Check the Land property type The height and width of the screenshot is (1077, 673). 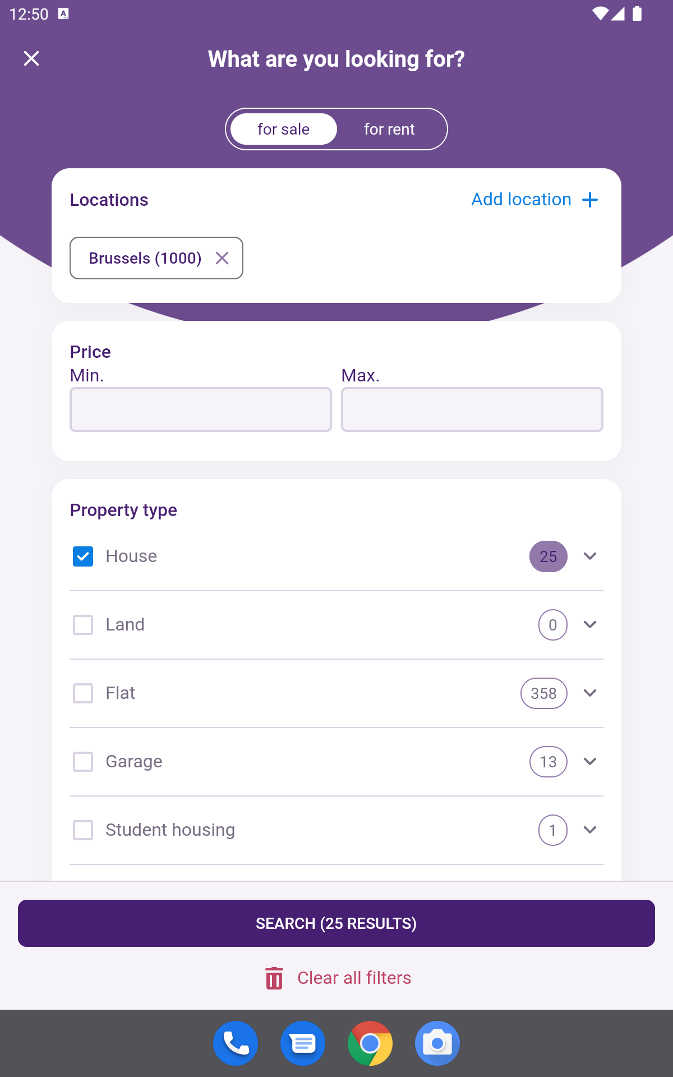click(83, 625)
